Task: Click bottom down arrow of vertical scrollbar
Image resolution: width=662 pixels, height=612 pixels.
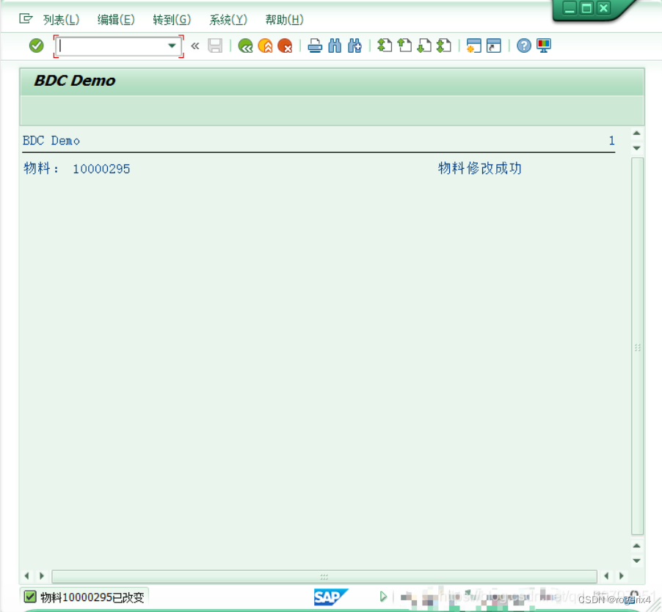Action: 637,561
